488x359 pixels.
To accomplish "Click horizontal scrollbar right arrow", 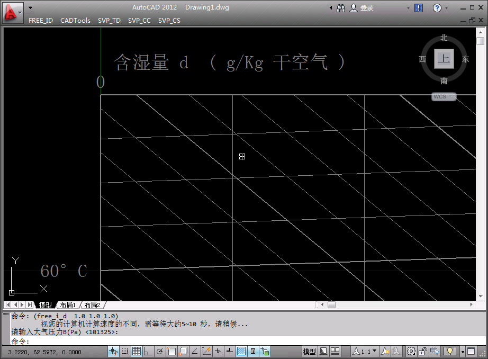I will pyautogui.click(x=471, y=305).
